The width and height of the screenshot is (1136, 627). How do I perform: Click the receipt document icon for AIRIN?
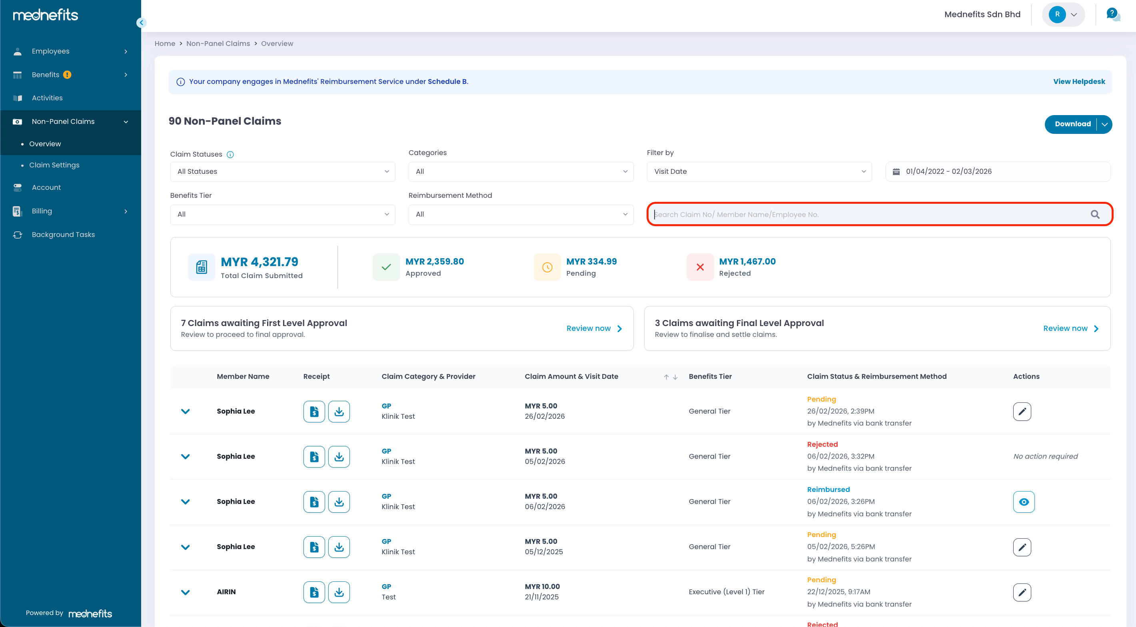click(314, 592)
